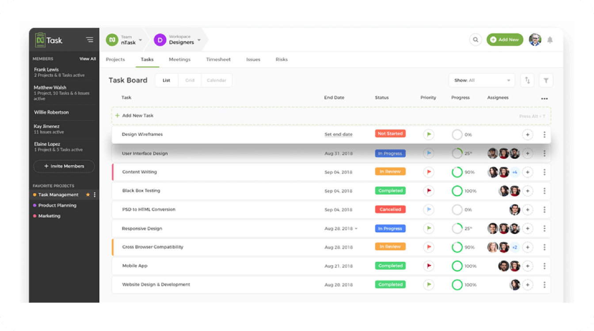The image size is (594, 331).
Task: Click the Add New Task input row
Action: click(309, 116)
